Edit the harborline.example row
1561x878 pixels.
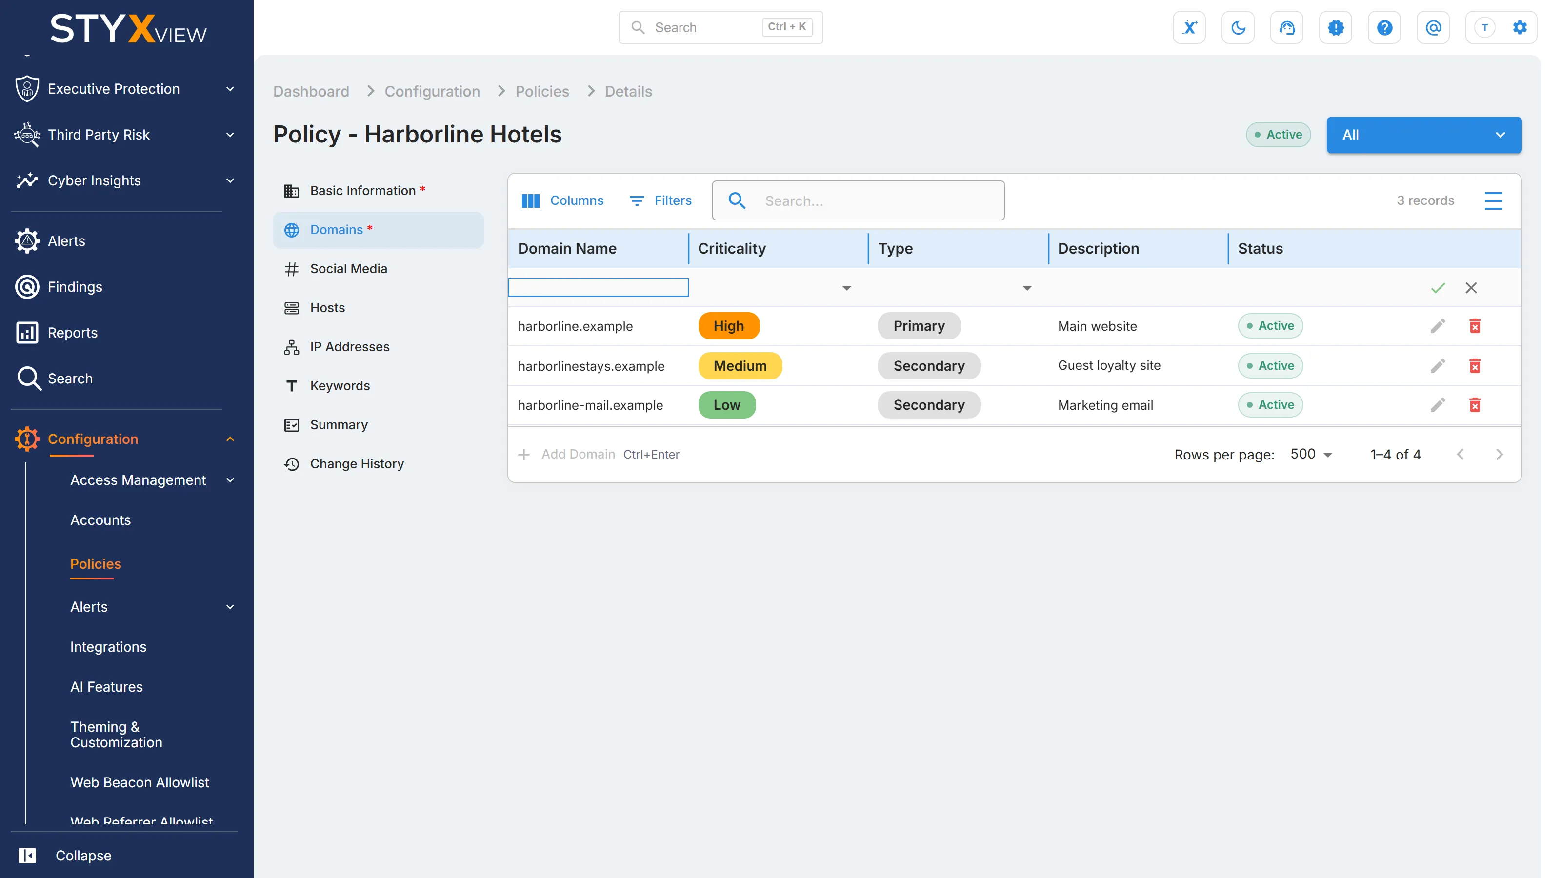tap(1438, 326)
